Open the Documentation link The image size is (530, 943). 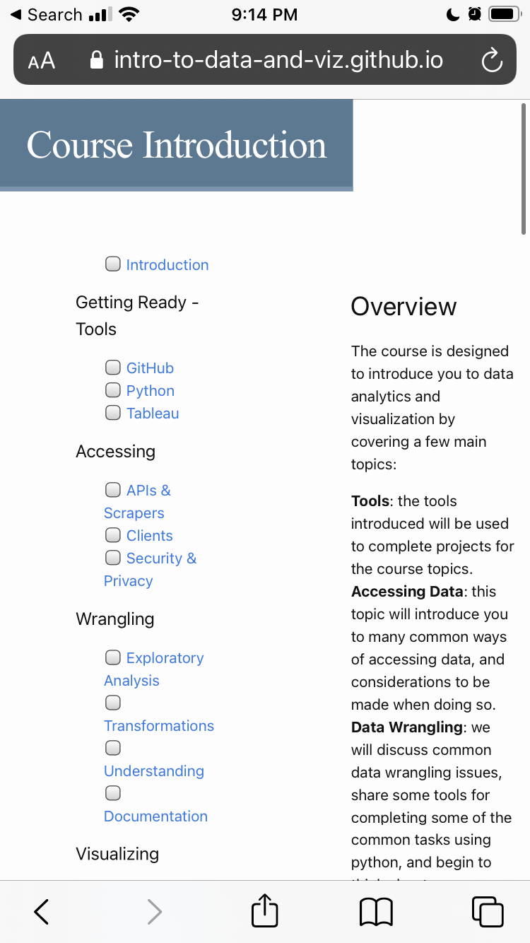click(x=155, y=816)
